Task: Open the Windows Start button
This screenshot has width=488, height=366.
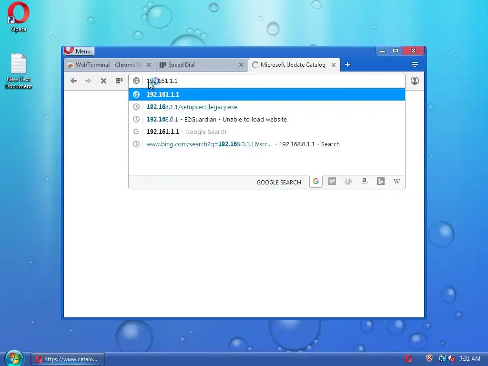Action: pyautogui.click(x=14, y=358)
